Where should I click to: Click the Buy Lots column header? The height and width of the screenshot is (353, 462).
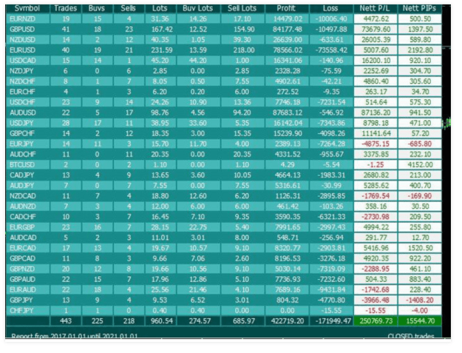(198, 9)
